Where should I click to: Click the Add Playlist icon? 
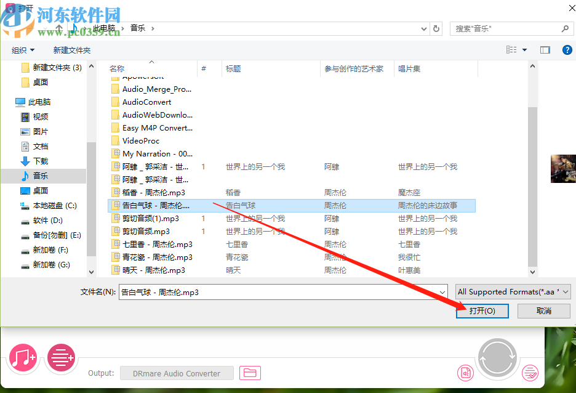60,358
